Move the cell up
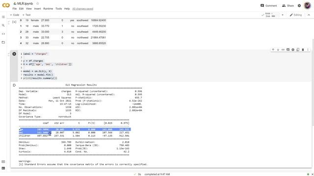The image size is (314, 176). pos(273,50)
